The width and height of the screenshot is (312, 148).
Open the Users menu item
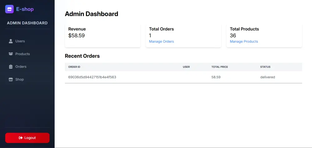point(20,41)
